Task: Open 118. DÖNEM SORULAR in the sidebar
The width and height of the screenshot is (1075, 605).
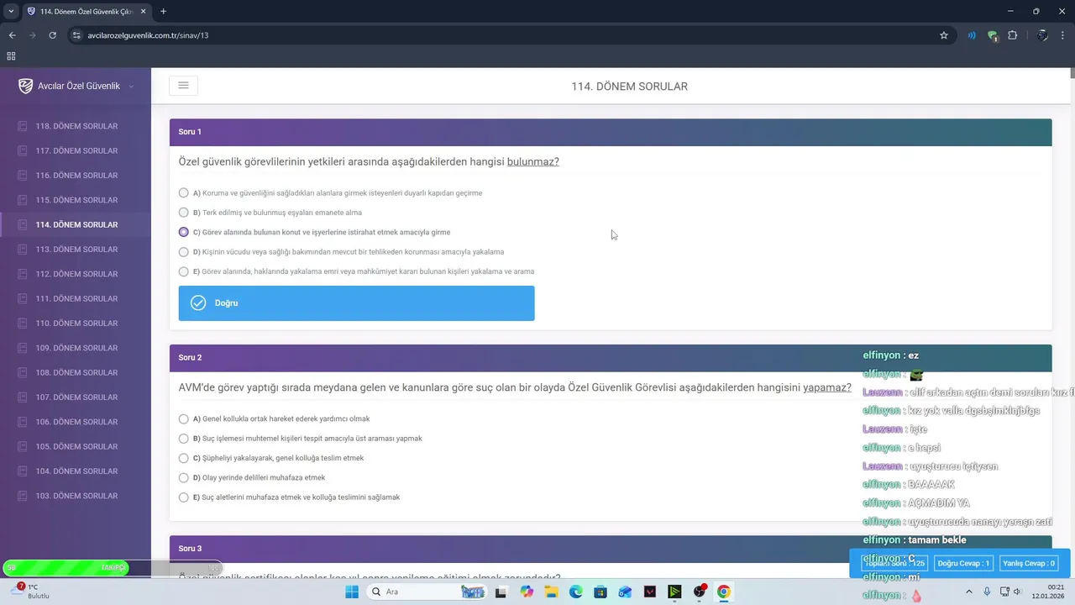Action: 76,126
